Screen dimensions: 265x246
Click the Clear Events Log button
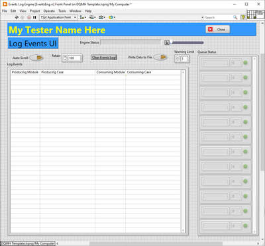coord(104,58)
